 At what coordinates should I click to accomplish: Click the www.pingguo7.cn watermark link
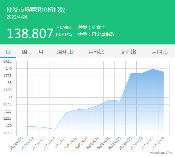[x=161, y=153]
